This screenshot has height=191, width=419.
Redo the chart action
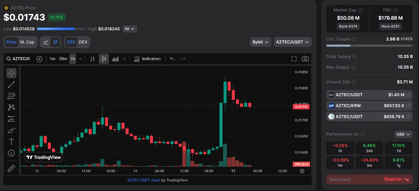point(183,59)
